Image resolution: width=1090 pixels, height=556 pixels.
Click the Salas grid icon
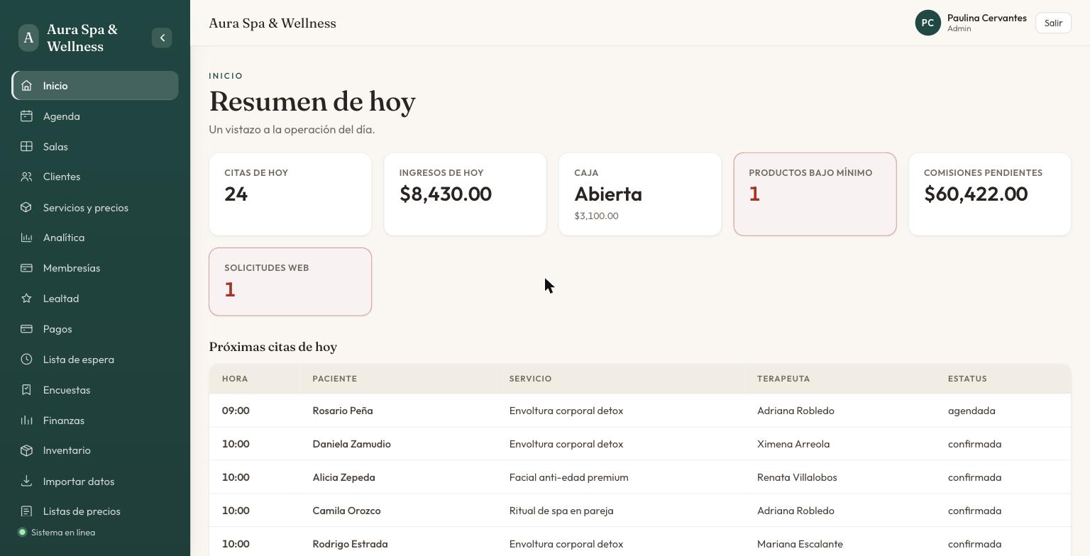pos(26,147)
